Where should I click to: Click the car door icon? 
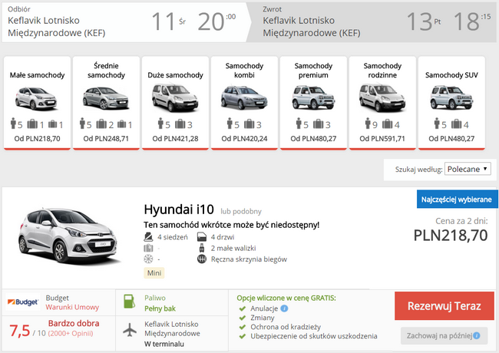[x=202, y=237]
